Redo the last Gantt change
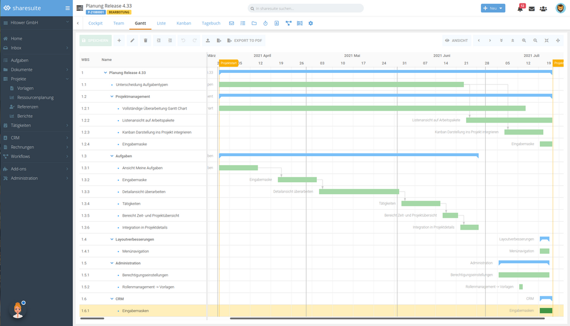This screenshot has width=570, height=326. tap(194, 40)
